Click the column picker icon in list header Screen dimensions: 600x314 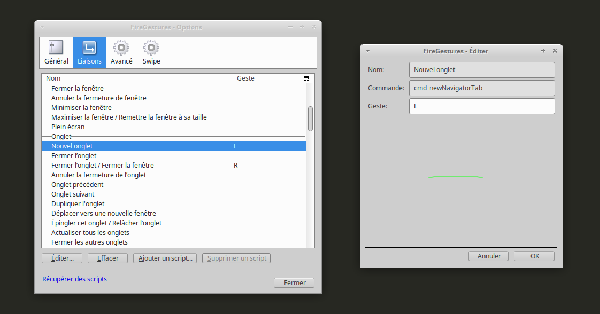point(306,78)
